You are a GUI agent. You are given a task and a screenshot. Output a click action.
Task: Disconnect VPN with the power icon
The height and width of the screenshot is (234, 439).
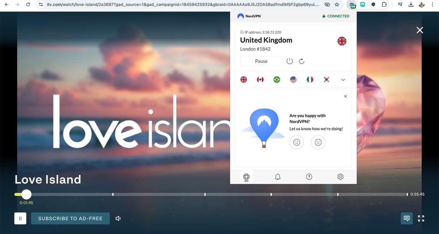(289, 61)
